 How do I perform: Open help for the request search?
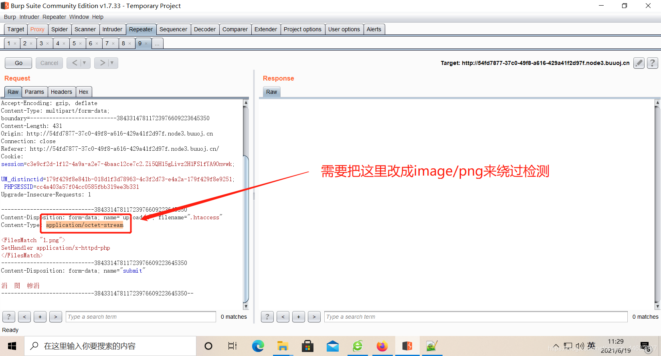pyautogui.click(x=9, y=317)
